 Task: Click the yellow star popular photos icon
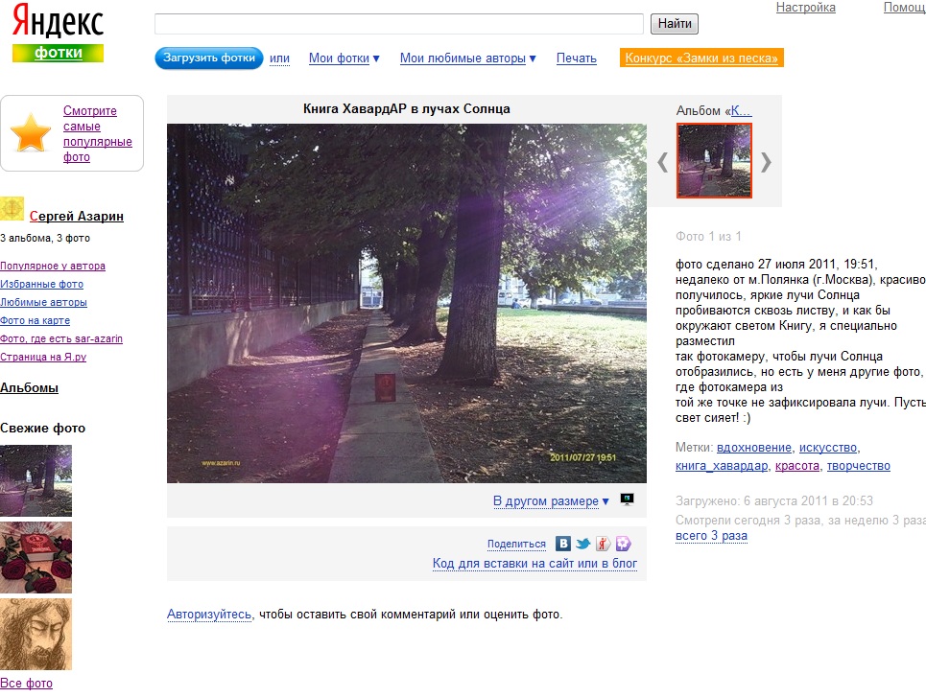[x=31, y=133]
